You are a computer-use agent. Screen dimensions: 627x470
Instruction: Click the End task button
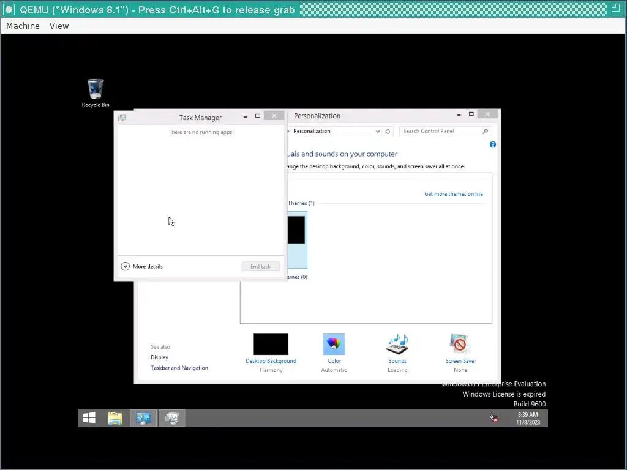[x=260, y=266]
